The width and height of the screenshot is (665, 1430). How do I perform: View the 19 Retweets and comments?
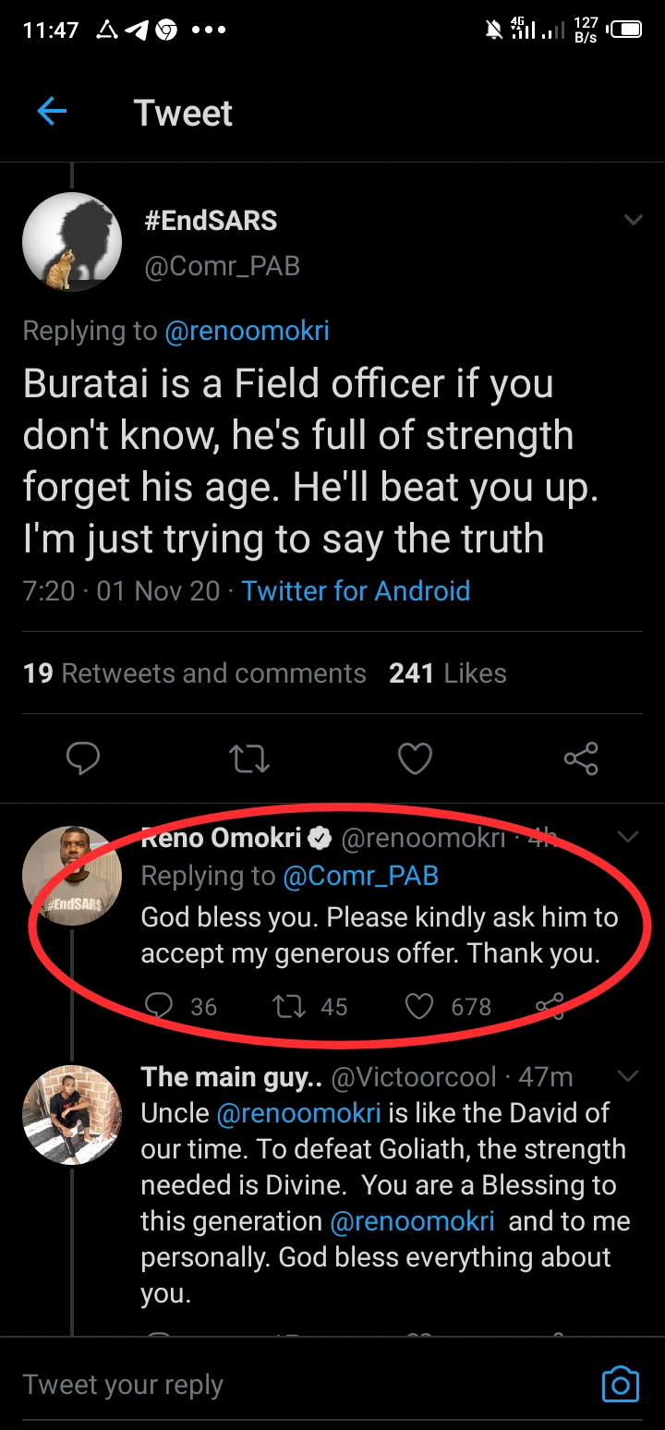195,673
